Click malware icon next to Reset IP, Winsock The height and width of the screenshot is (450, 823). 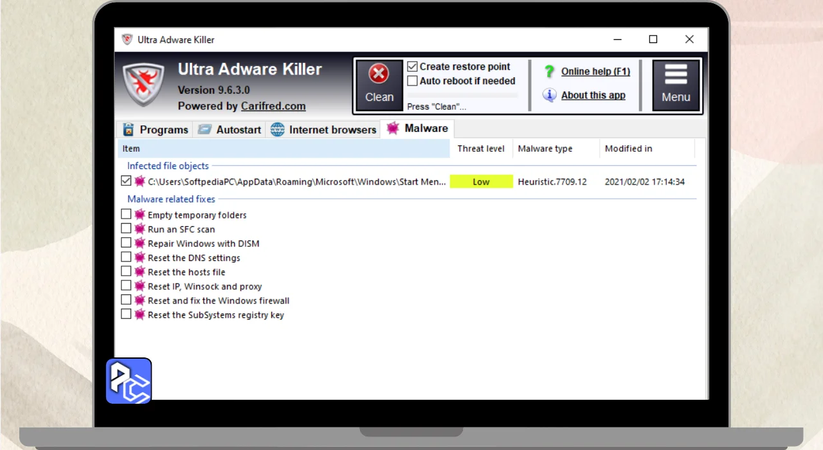pos(140,286)
